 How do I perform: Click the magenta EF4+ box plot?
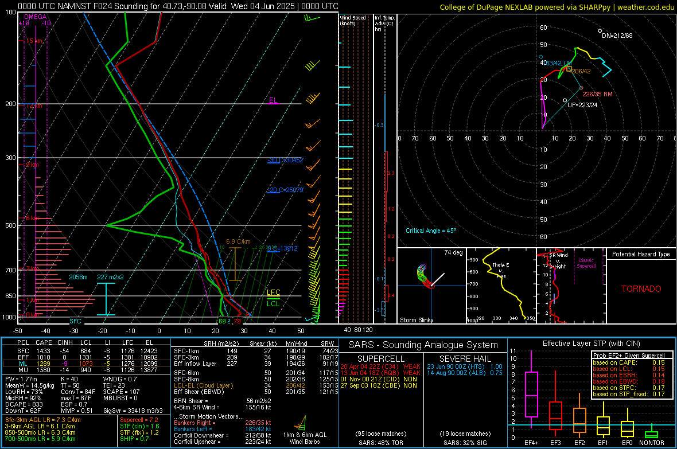pos(531,389)
